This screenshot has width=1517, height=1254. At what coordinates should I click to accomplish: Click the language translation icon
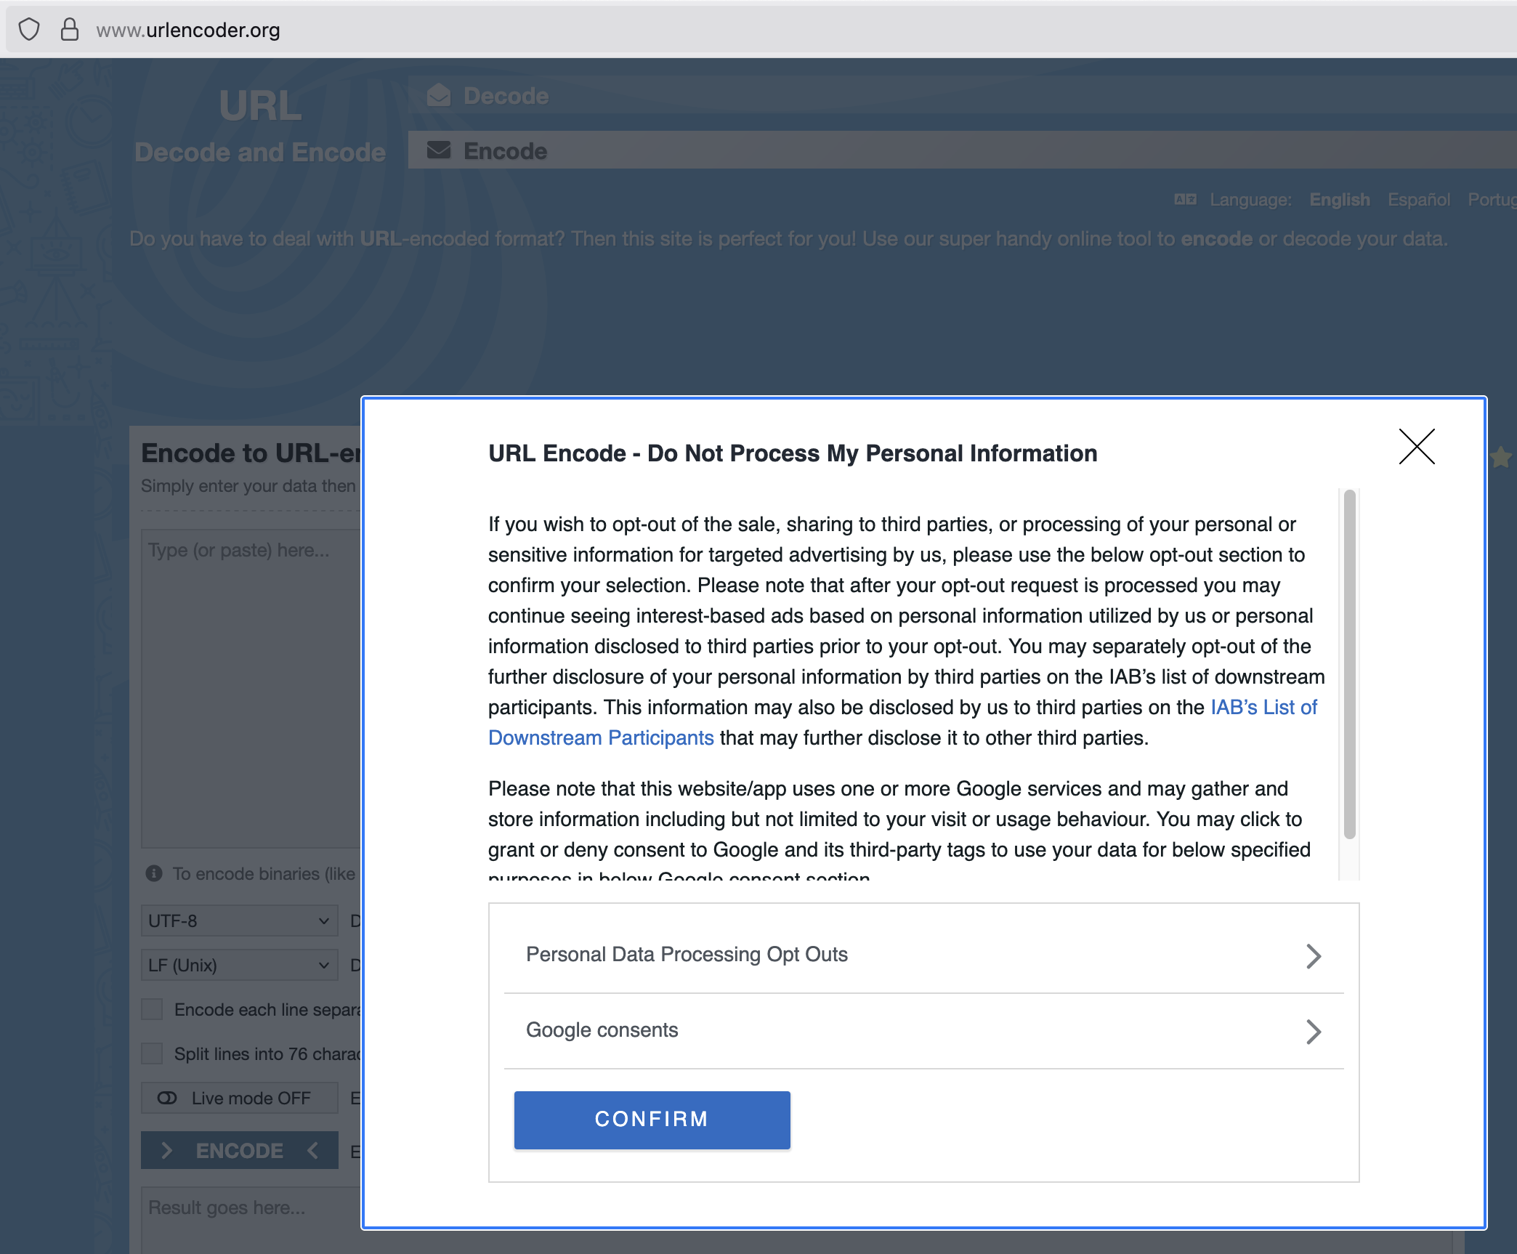pos(1185,199)
